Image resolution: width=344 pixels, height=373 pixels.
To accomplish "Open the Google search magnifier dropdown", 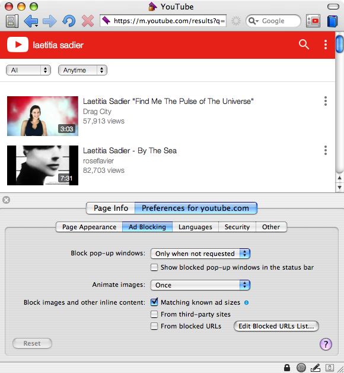I will pos(253,21).
